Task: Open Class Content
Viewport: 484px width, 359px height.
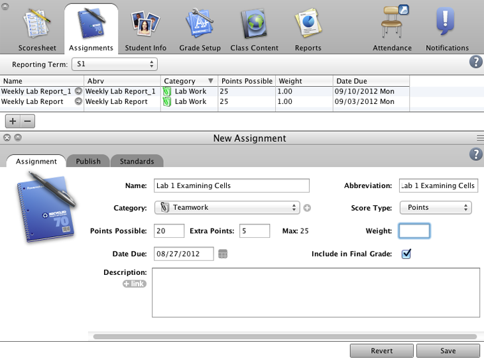Action: [254, 30]
